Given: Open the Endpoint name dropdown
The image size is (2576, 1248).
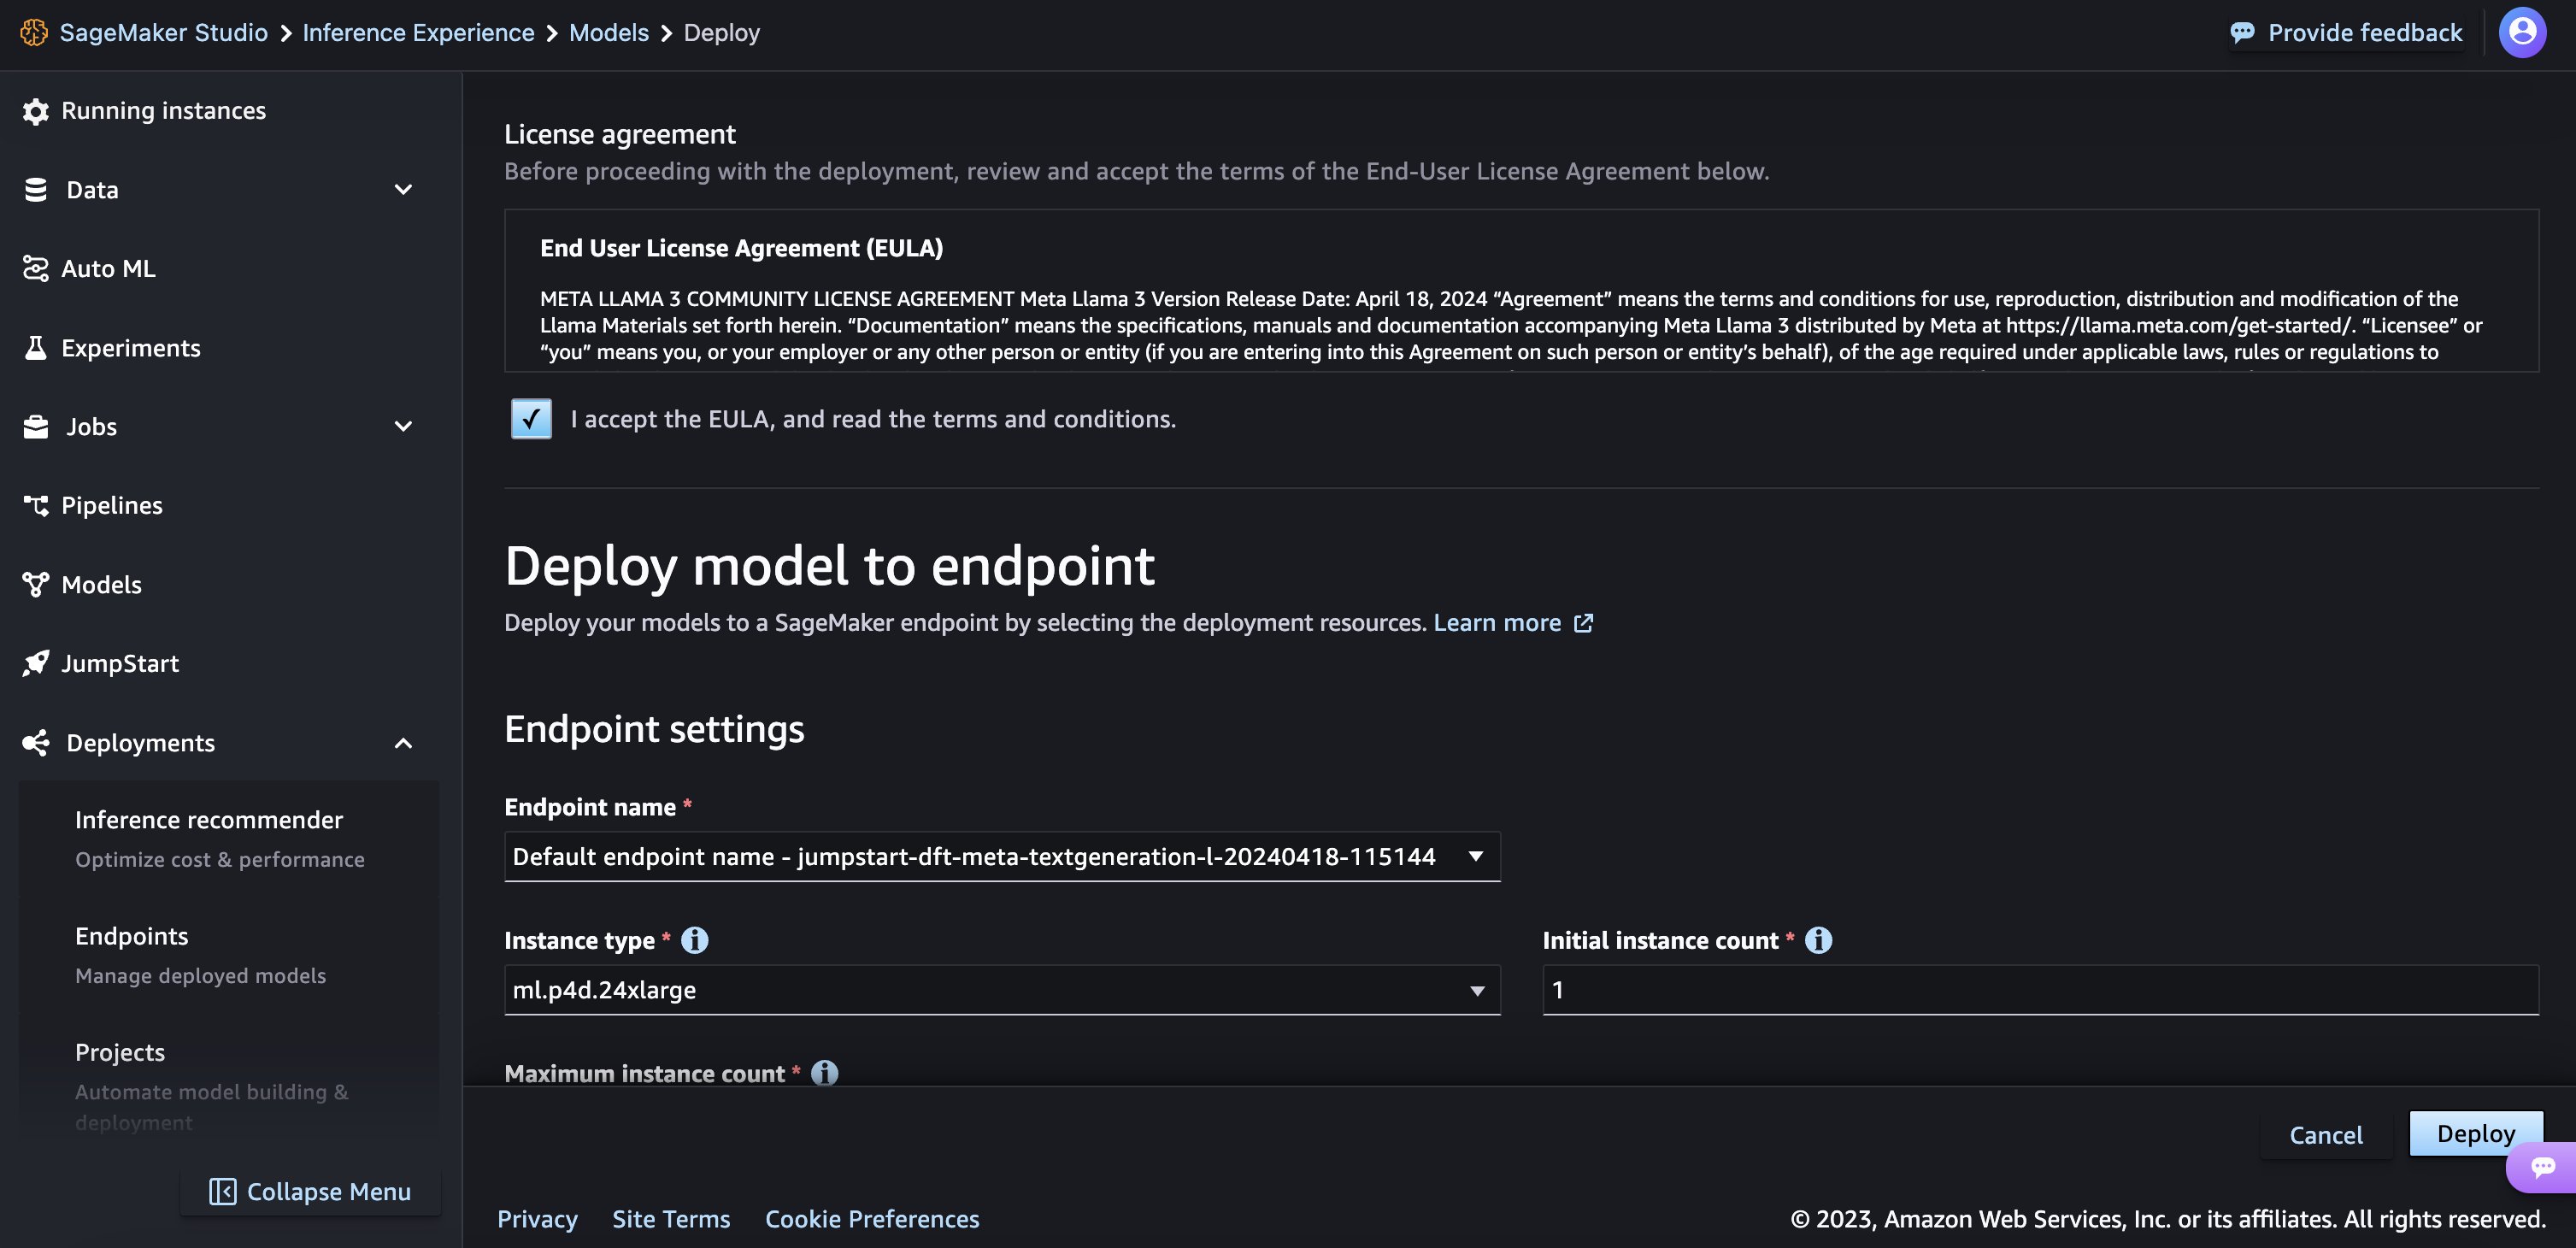Looking at the screenshot, I should pyautogui.click(x=1001, y=857).
